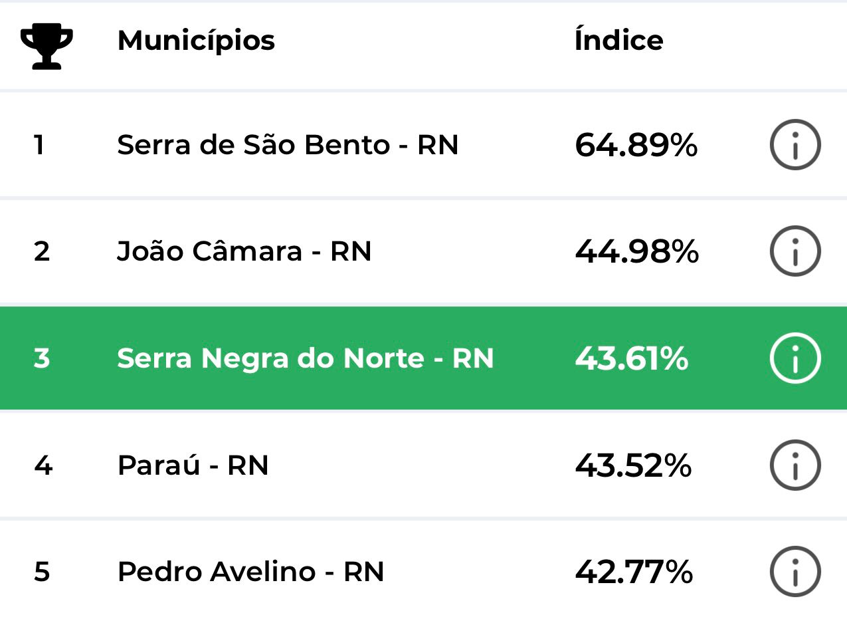Click the Municípios column header
This screenshot has height=623, width=847.
(196, 41)
